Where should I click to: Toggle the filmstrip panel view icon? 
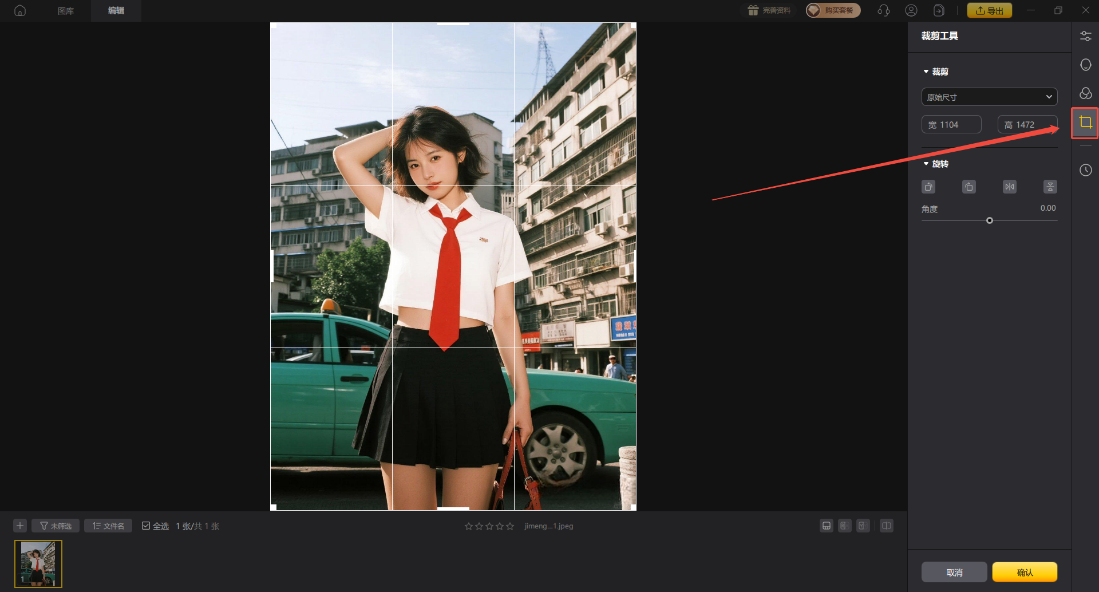826,526
